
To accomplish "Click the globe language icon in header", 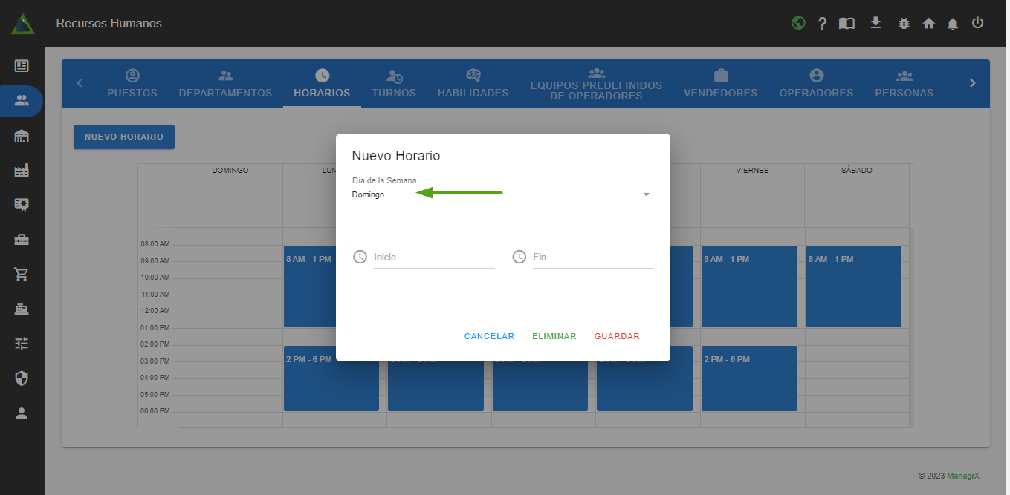I will click(x=798, y=23).
